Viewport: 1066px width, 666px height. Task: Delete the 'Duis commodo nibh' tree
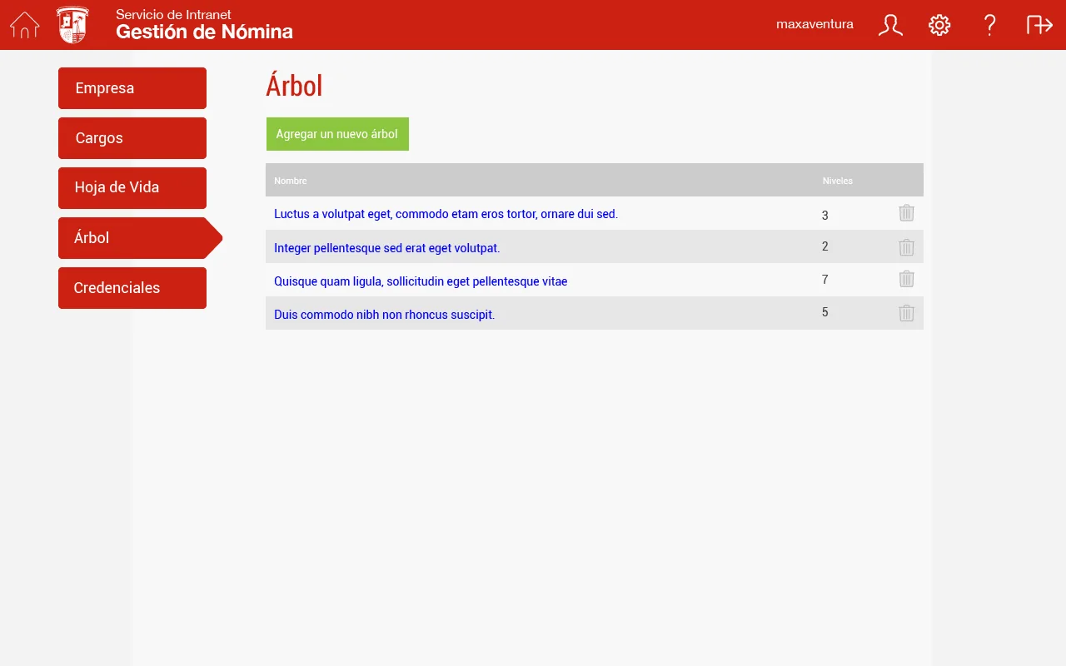(907, 313)
